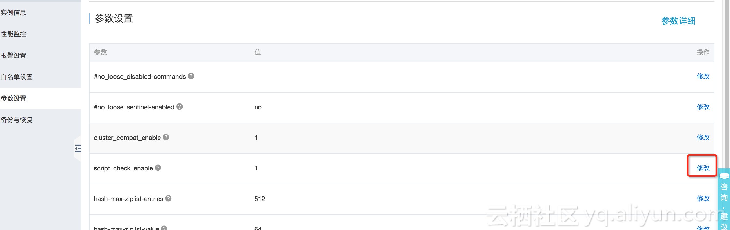This screenshot has height=230, width=730.
Task: Click help icon beside #no_loose_disabled-commands
Action: (x=191, y=76)
